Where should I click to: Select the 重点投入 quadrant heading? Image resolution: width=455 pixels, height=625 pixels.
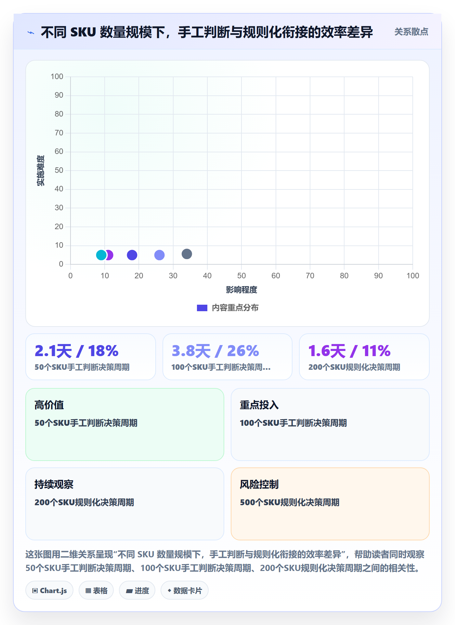(259, 405)
